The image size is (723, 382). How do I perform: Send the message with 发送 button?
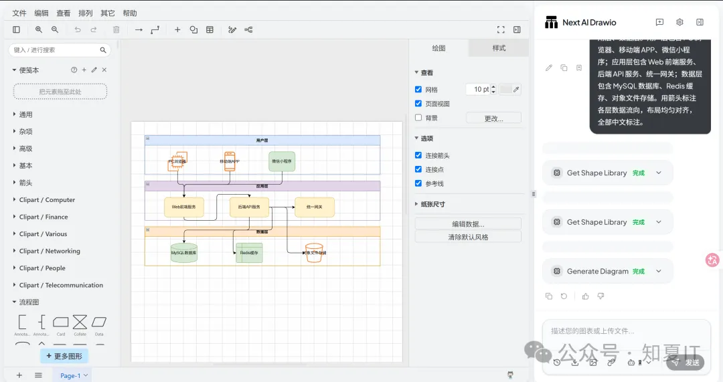click(686, 362)
